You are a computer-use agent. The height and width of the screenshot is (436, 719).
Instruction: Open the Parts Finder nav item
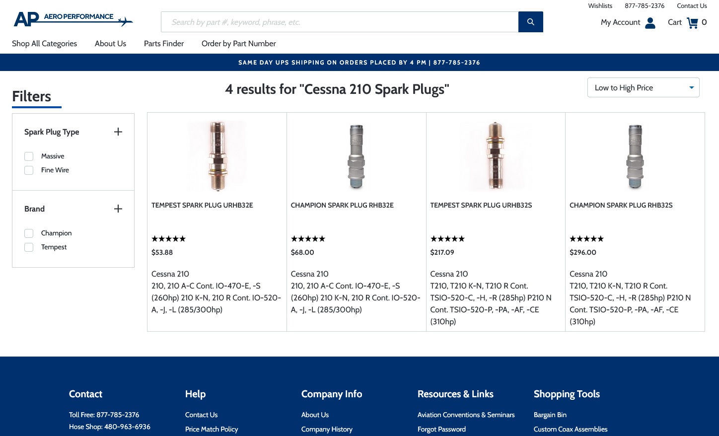click(x=164, y=44)
